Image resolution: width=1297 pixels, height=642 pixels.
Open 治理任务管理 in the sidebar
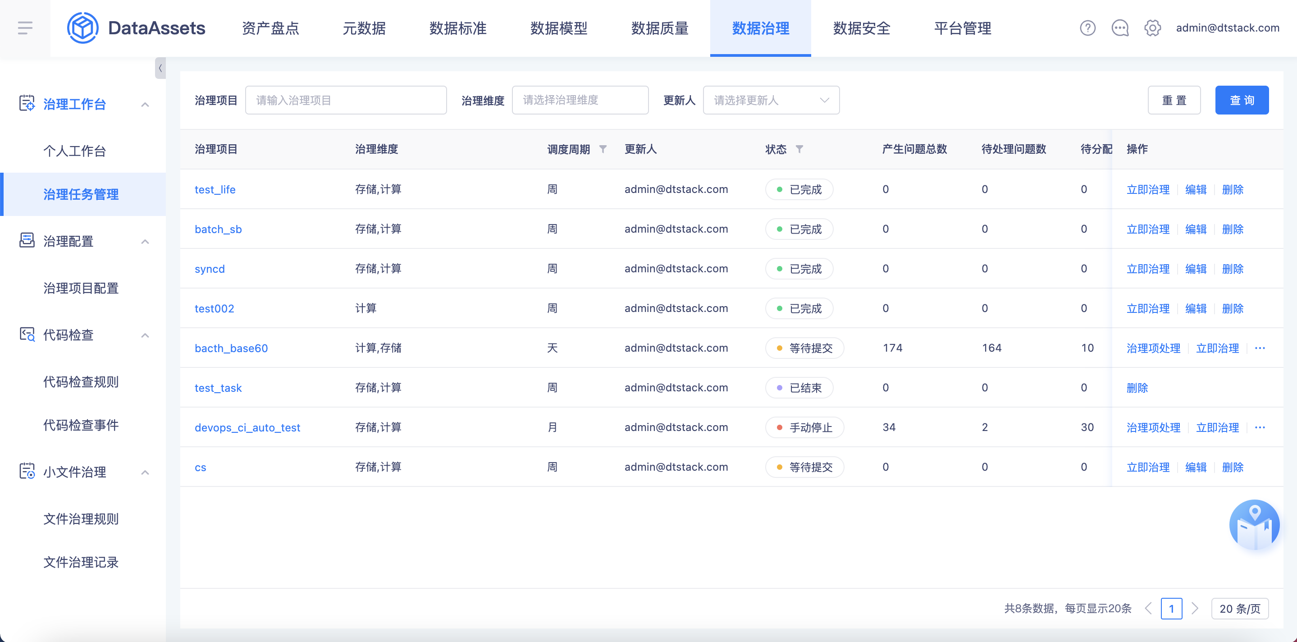pos(83,194)
